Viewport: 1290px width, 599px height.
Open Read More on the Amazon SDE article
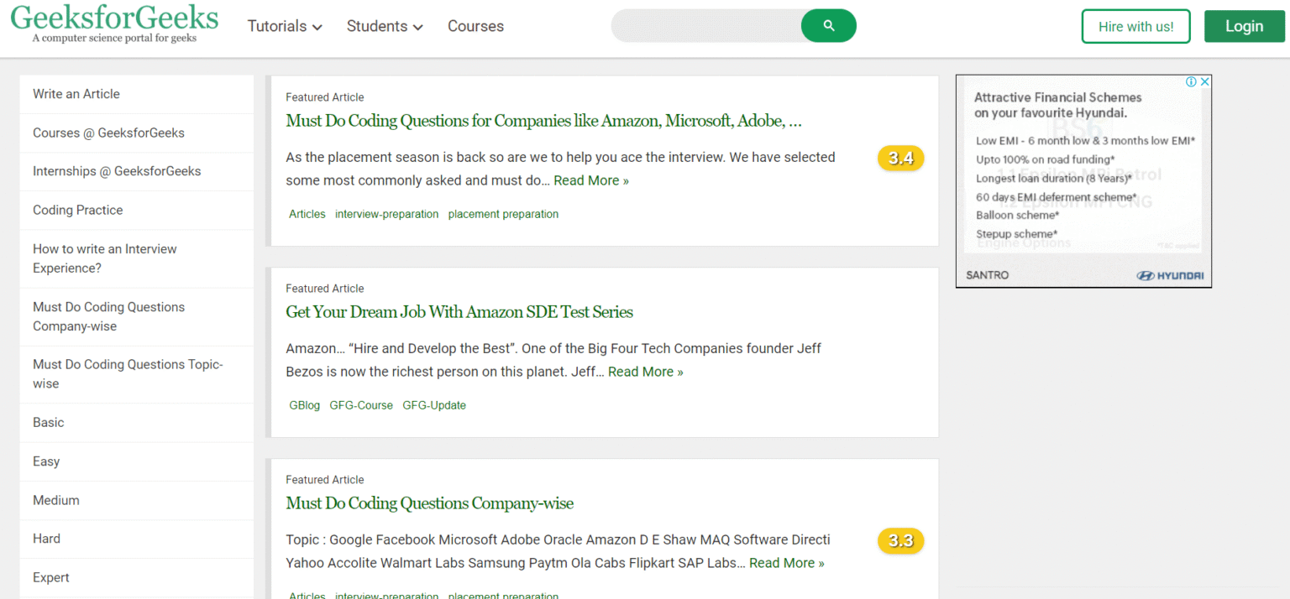pyautogui.click(x=645, y=371)
